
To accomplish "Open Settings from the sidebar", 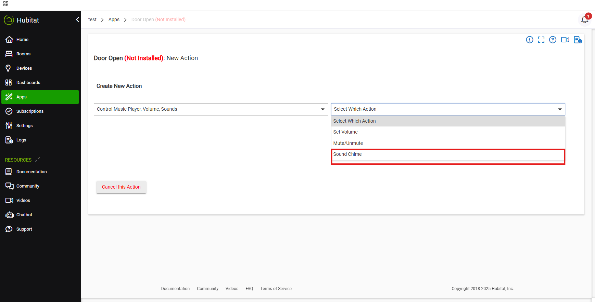I will pos(24,126).
